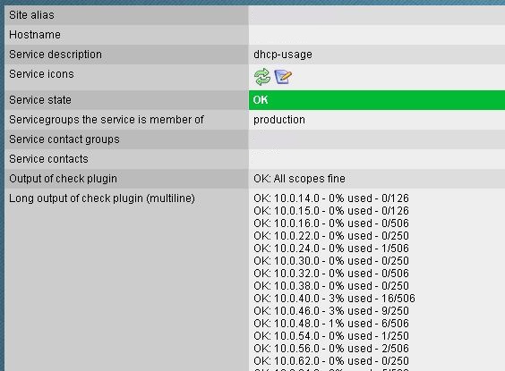This screenshot has width=505, height=371.
Task: Select the 10.0.14.0 scope output line
Action: click(x=331, y=198)
